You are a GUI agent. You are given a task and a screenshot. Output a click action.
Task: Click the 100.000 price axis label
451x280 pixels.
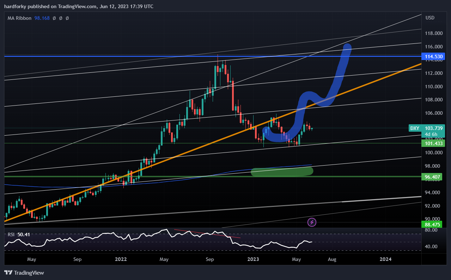(434, 153)
